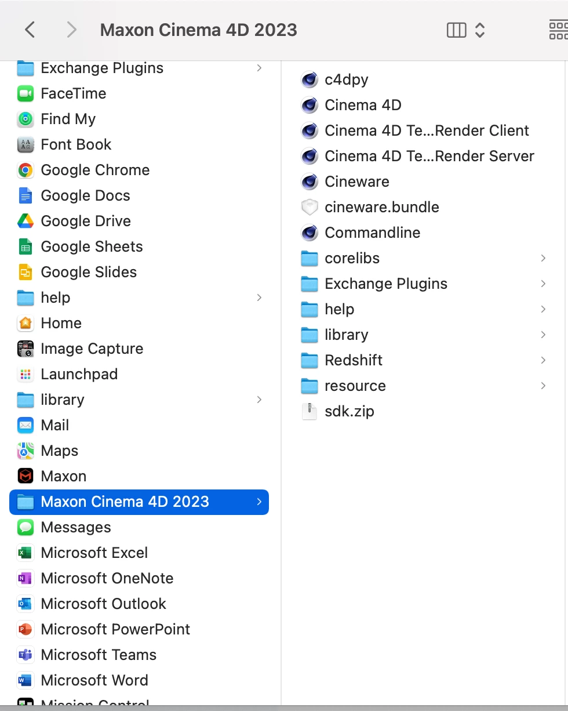The width and height of the screenshot is (568, 711).
Task: Click the Commandline application icon
Action: (x=310, y=233)
